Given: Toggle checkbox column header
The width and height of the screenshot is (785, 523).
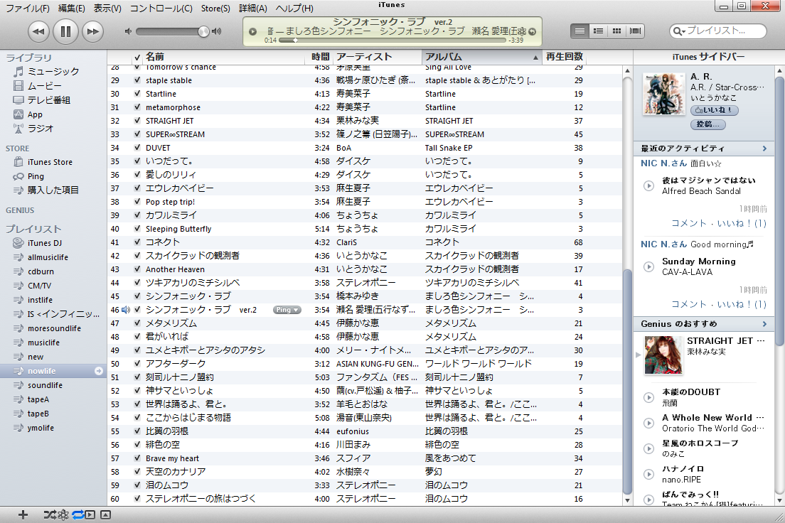Looking at the screenshot, I should (x=137, y=57).
